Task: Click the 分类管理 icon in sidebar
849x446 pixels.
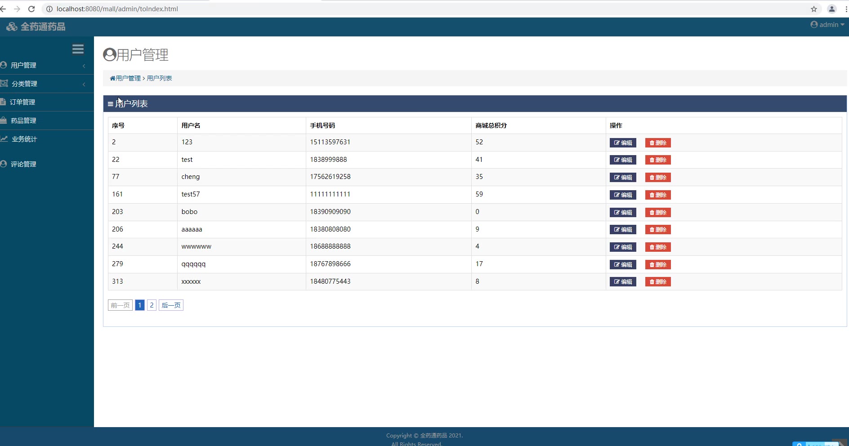Action: point(4,83)
